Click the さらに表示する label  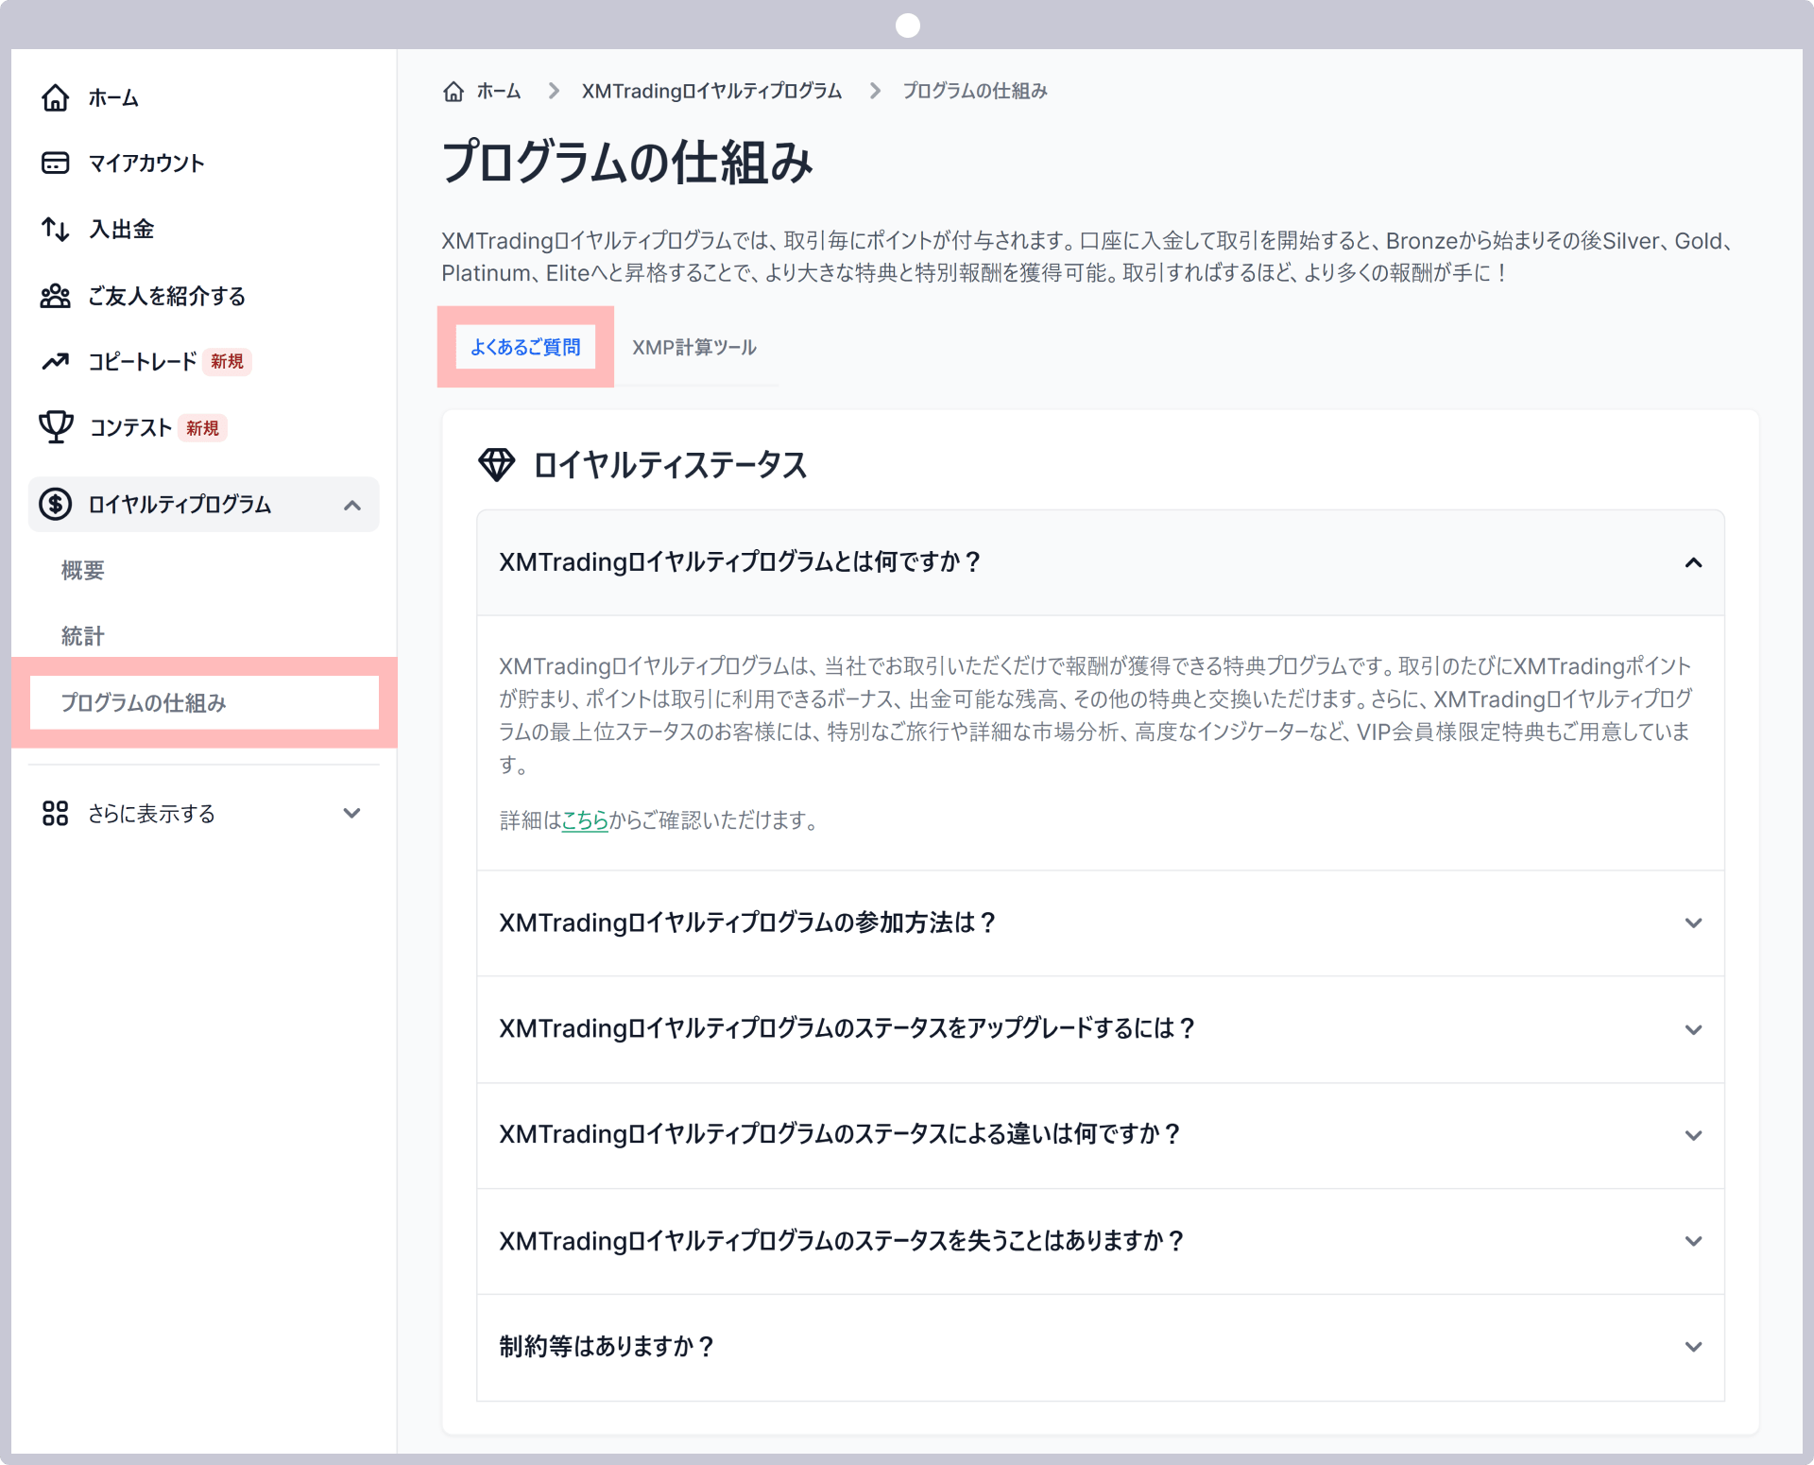[x=151, y=814]
